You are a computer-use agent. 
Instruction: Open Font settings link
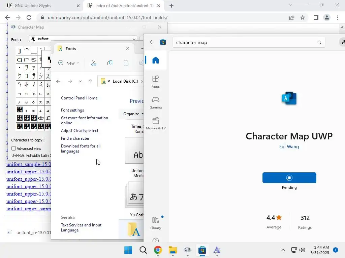(x=72, y=110)
